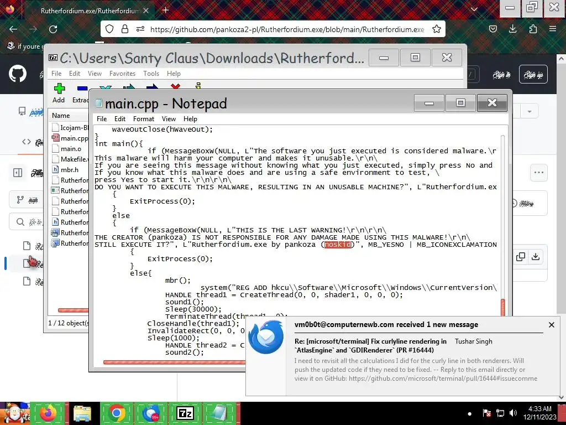Open the Firefox list all tabs dropdown
Viewport: 566px width, 425px height.
[x=474, y=10]
